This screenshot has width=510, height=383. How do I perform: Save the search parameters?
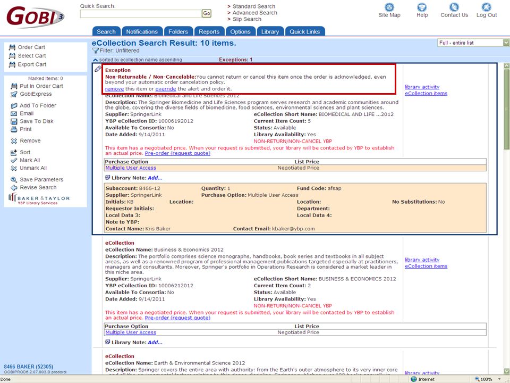click(37, 179)
